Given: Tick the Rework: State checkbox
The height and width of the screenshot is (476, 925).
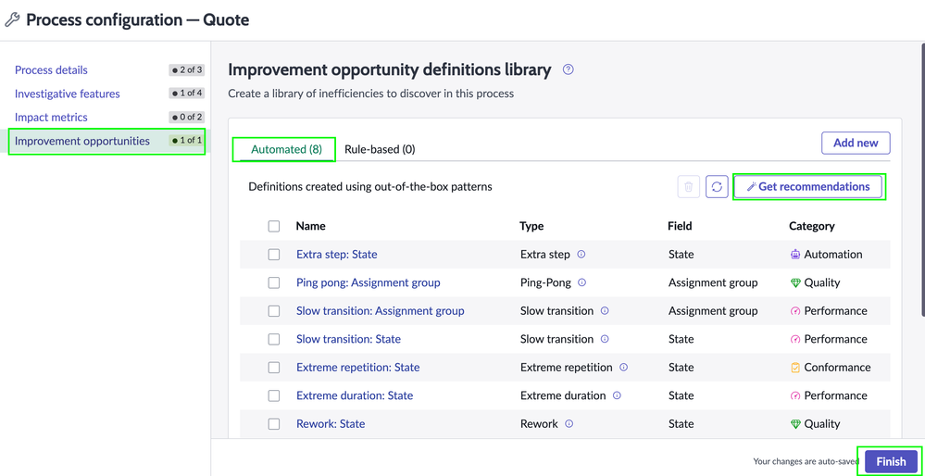Looking at the screenshot, I should tap(274, 424).
